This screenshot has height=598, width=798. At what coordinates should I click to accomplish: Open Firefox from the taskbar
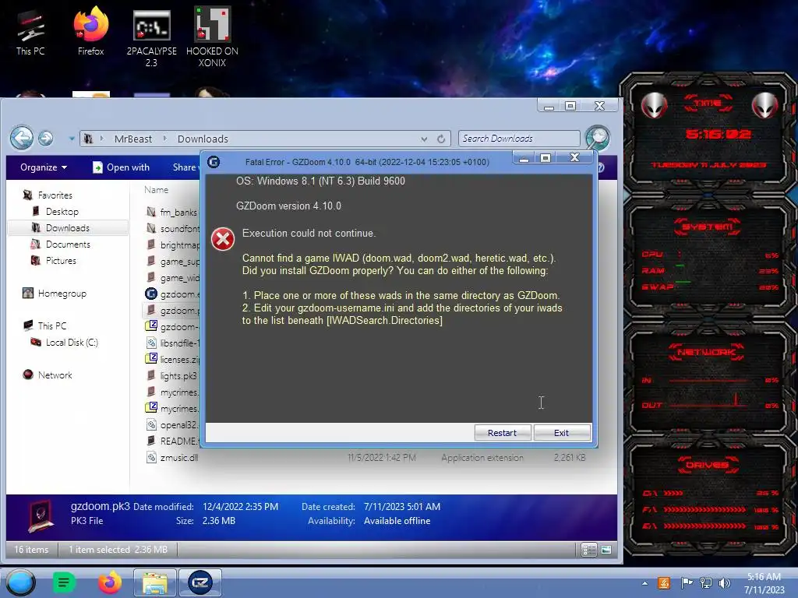click(109, 582)
